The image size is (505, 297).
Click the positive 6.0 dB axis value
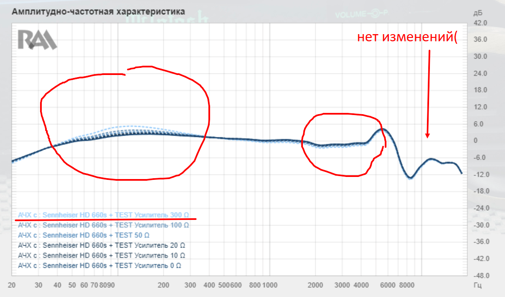(x=478, y=124)
